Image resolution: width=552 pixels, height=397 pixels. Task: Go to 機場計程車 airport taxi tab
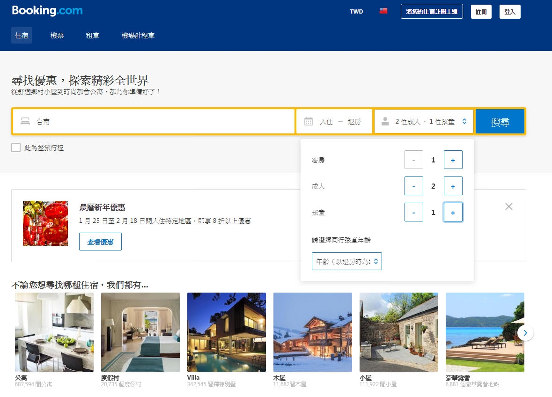(x=138, y=35)
